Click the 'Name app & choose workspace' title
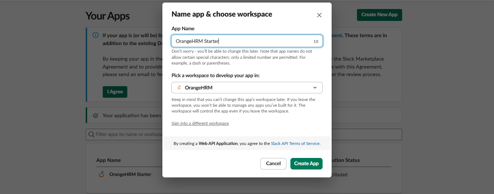The width and height of the screenshot is (494, 194). click(x=222, y=14)
